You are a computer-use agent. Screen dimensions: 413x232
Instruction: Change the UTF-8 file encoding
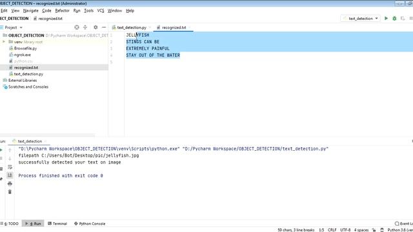tap(345, 230)
